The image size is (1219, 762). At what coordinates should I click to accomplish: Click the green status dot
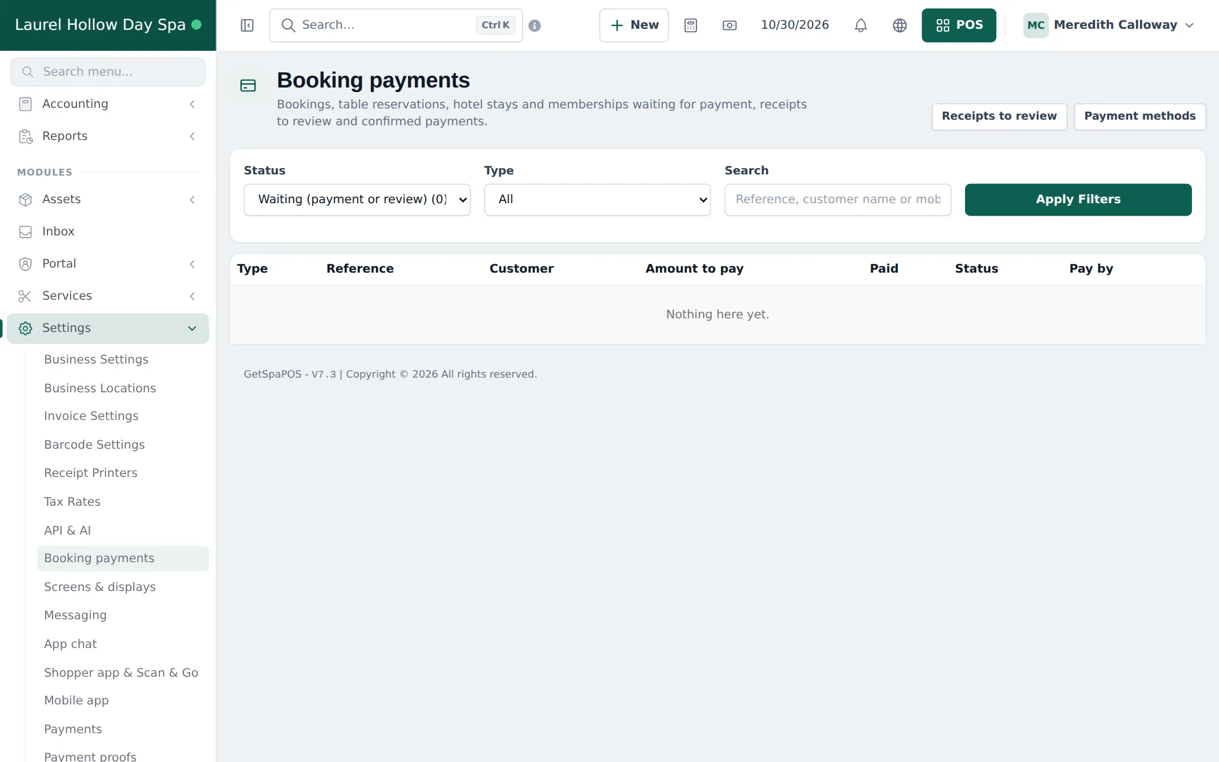click(196, 25)
